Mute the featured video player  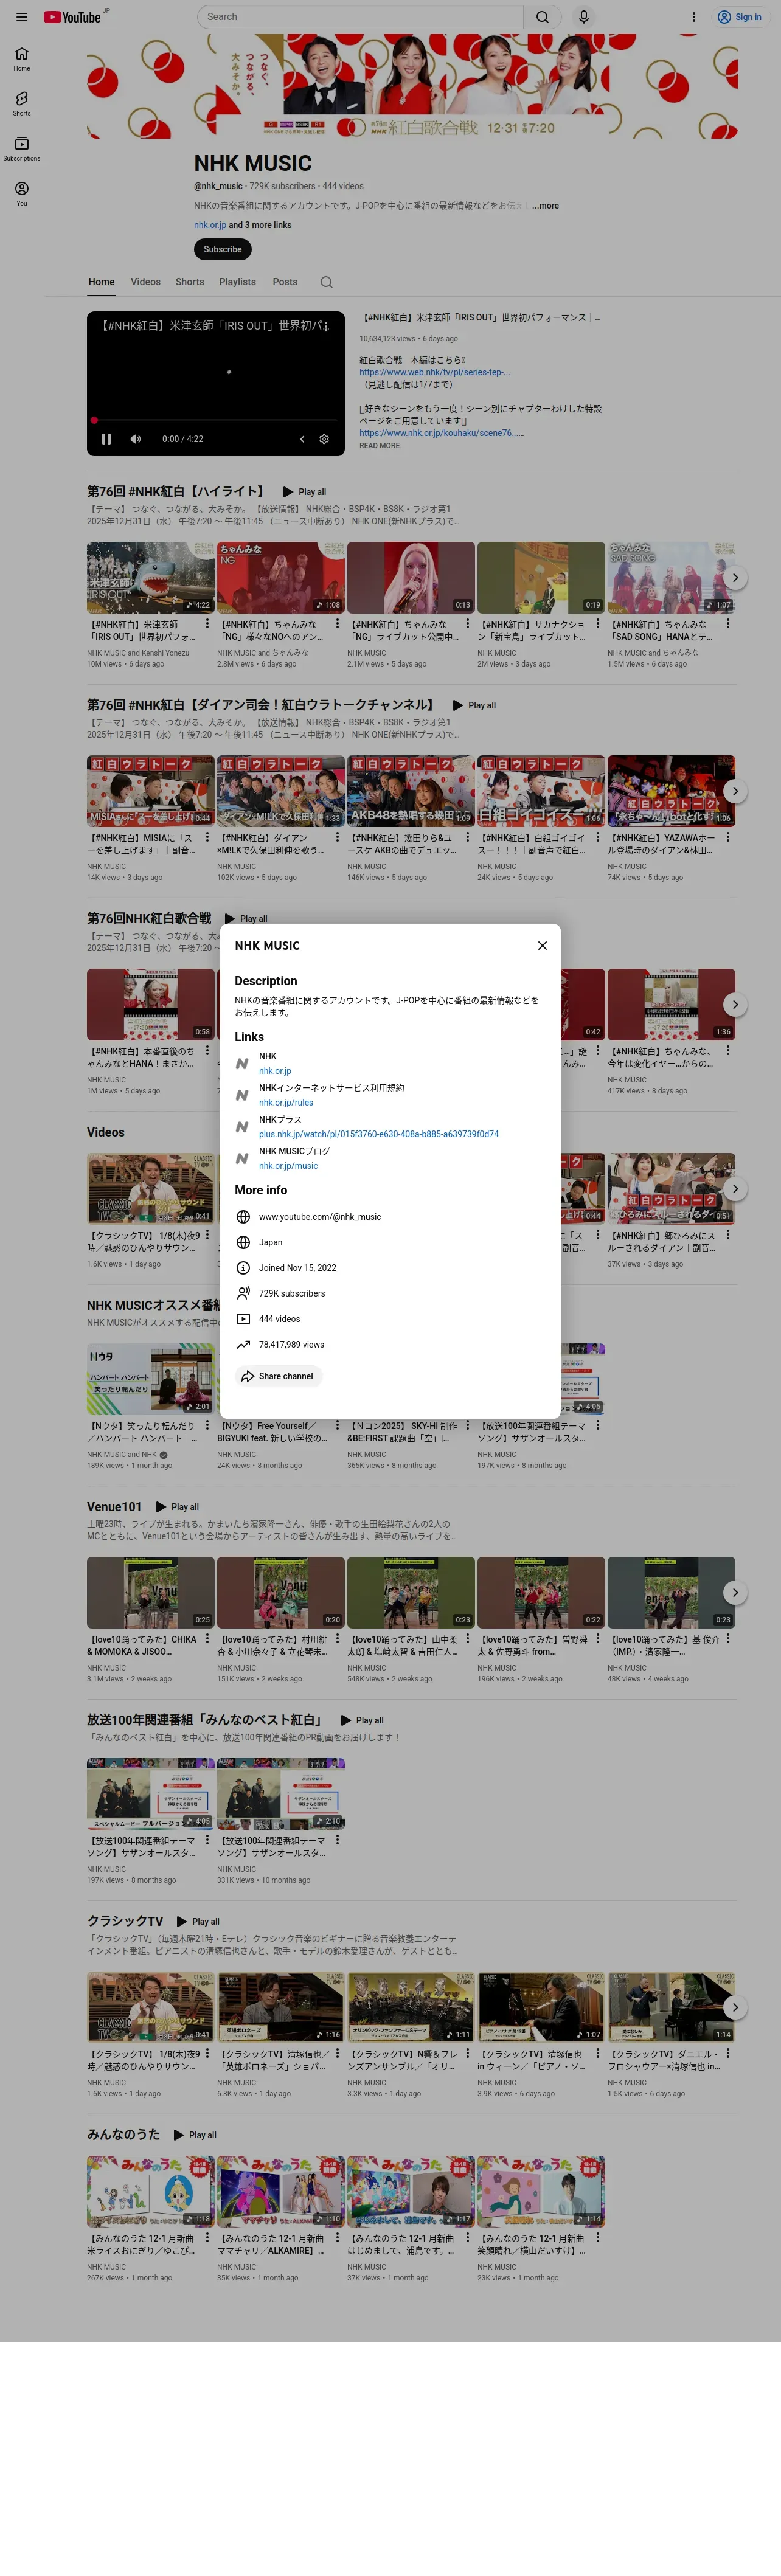click(x=136, y=439)
